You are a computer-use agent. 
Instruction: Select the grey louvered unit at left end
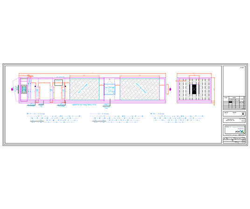point(24,89)
